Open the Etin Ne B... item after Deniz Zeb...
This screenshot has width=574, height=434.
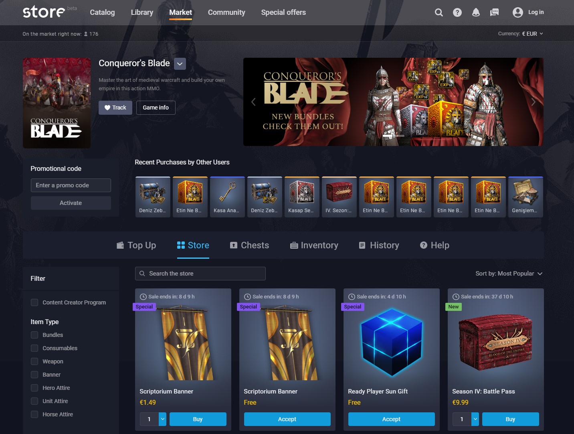click(190, 197)
